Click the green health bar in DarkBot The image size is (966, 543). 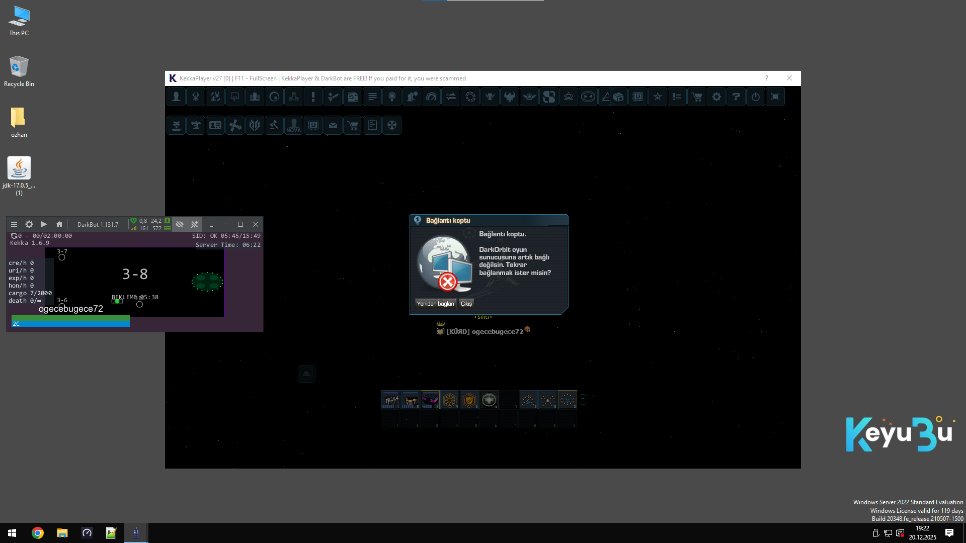pos(70,318)
